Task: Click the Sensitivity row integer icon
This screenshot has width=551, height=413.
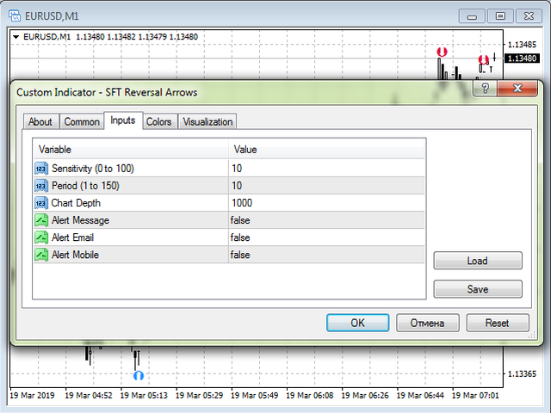Action: (x=41, y=169)
